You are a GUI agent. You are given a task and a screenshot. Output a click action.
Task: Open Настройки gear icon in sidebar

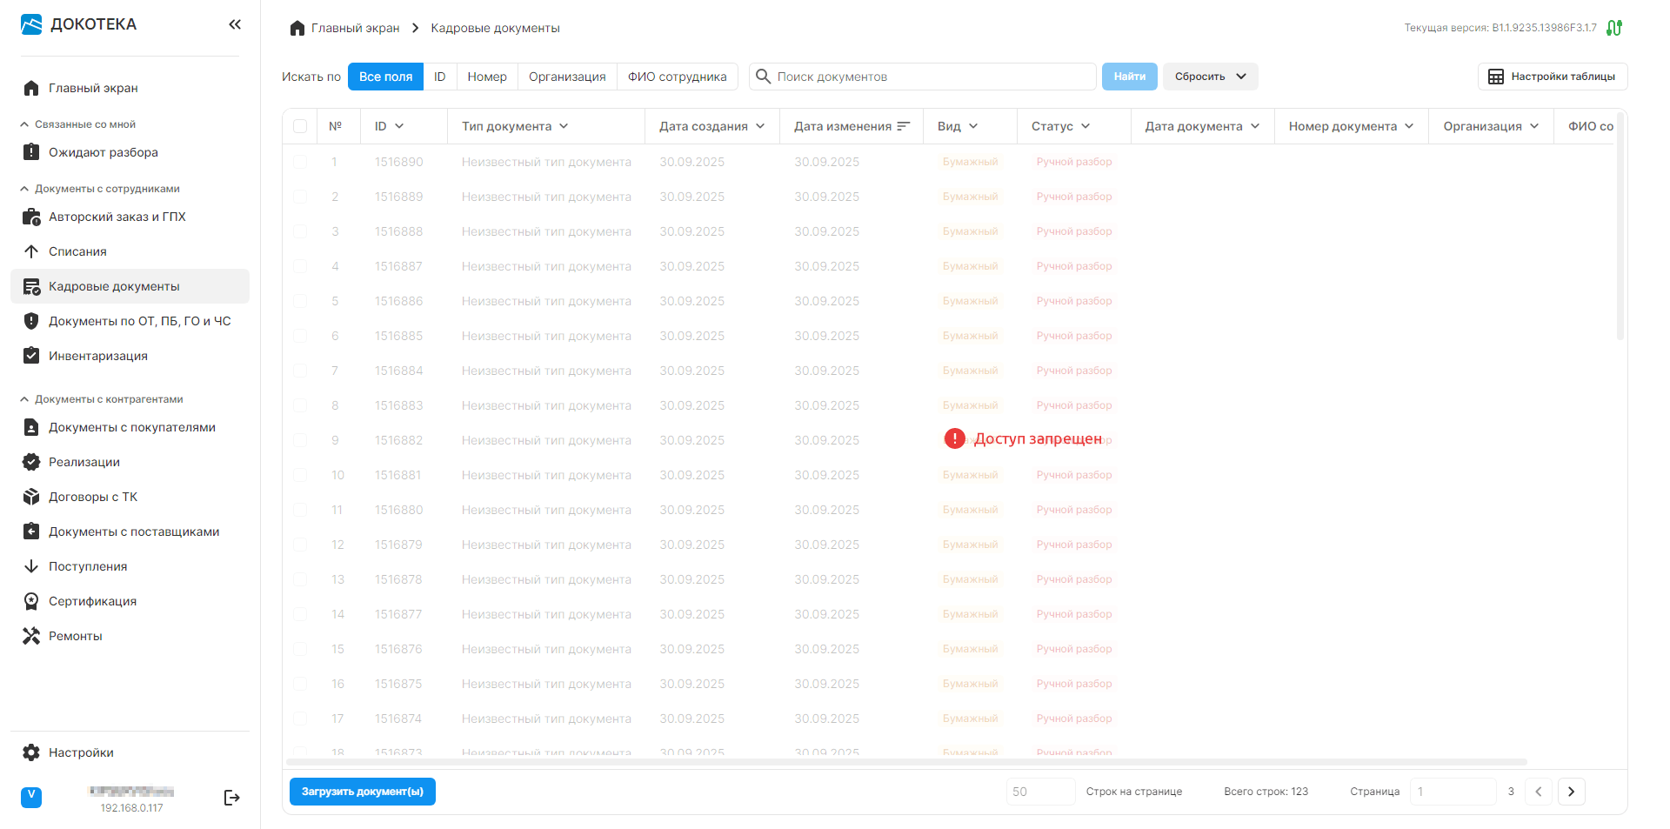[31, 752]
